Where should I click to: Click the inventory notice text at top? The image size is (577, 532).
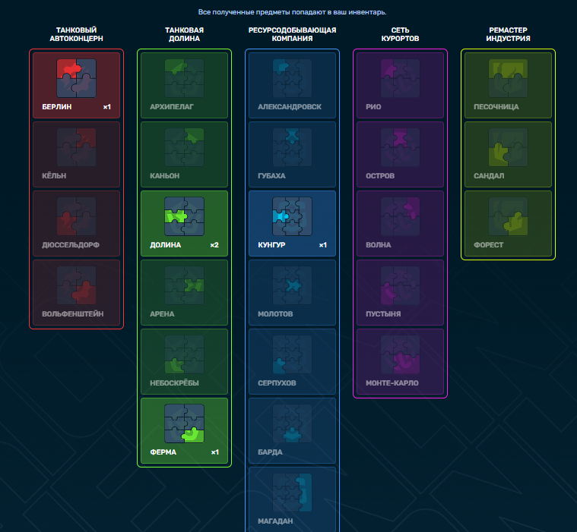(292, 12)
